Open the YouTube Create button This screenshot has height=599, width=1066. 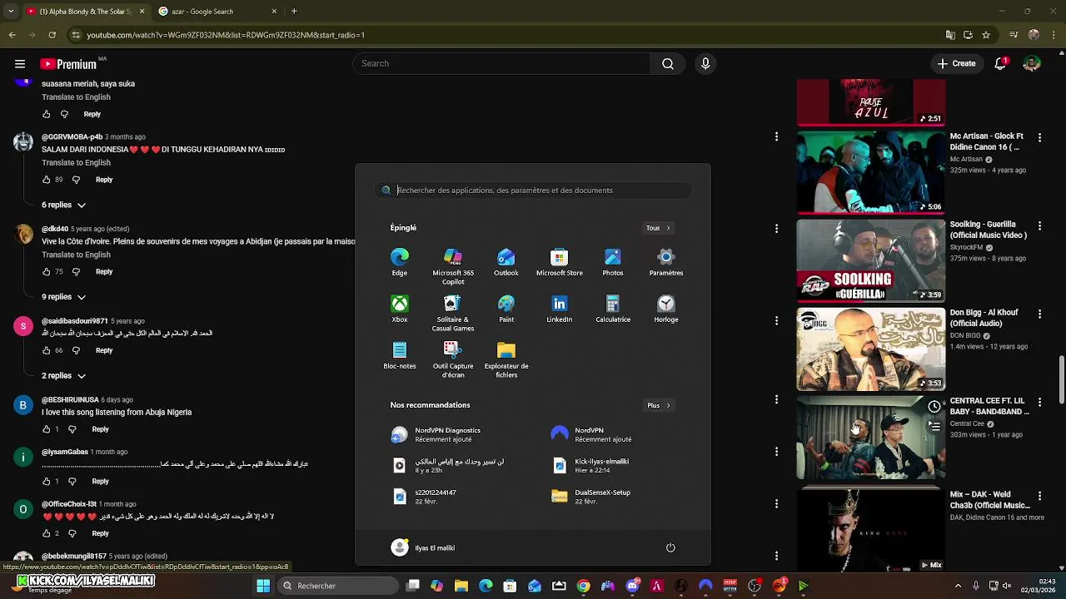coord(956,63)
